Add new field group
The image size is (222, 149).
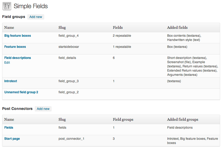click(36, 17)
